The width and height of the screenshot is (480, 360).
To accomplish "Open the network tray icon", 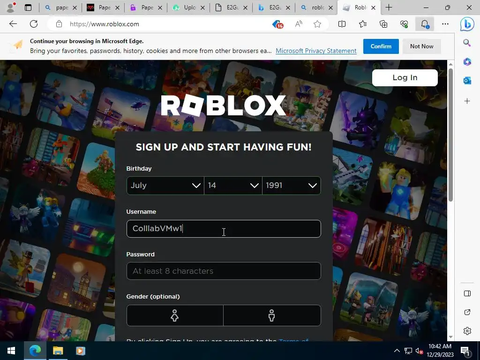I will [408, 351].
